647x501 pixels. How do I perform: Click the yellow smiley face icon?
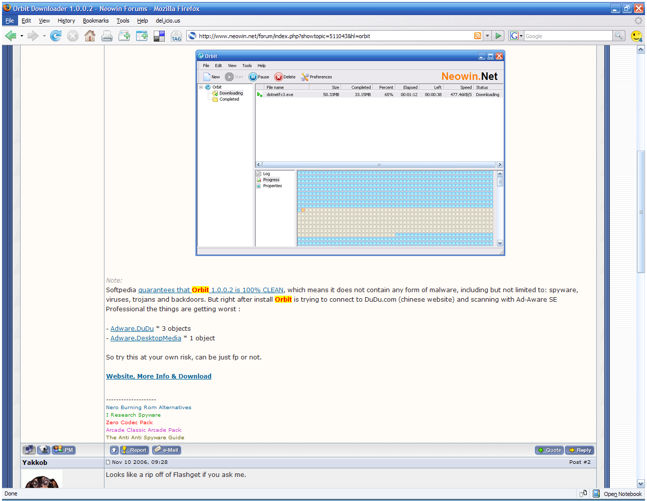[x=636, y=36]
